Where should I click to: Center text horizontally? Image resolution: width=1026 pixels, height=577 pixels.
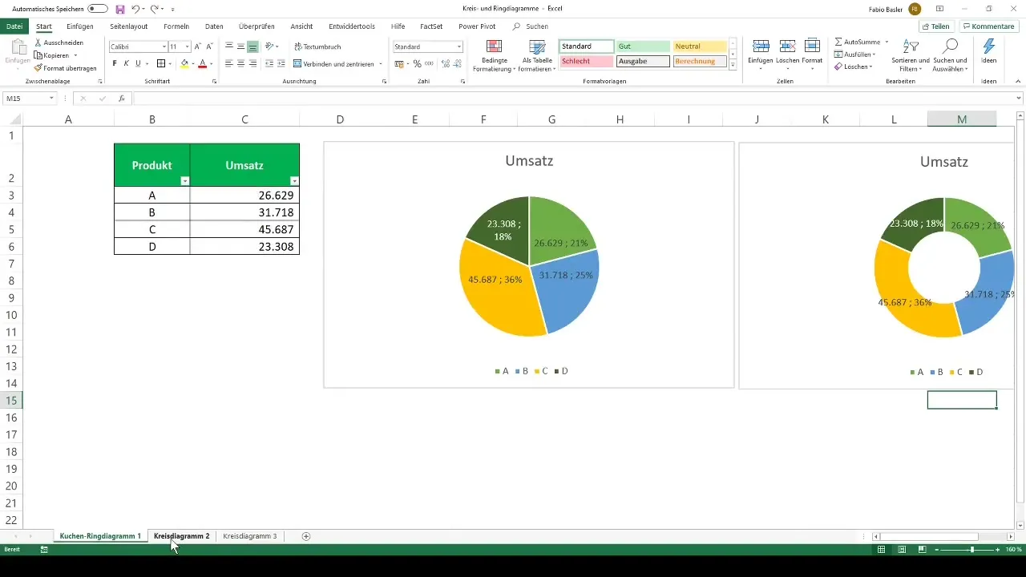[x=240, y=63]
